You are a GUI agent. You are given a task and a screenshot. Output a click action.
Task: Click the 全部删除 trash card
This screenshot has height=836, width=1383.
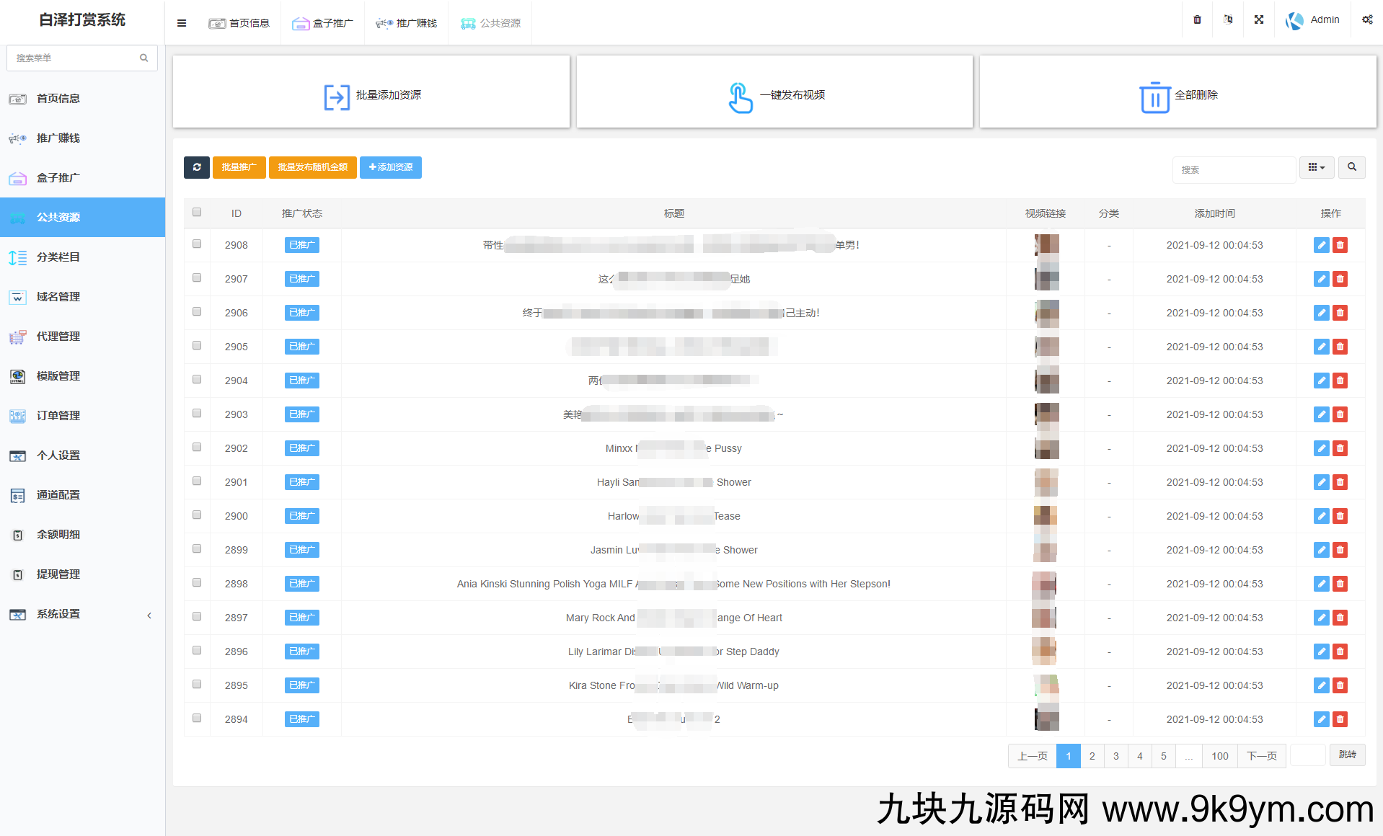coord(1177,95)
